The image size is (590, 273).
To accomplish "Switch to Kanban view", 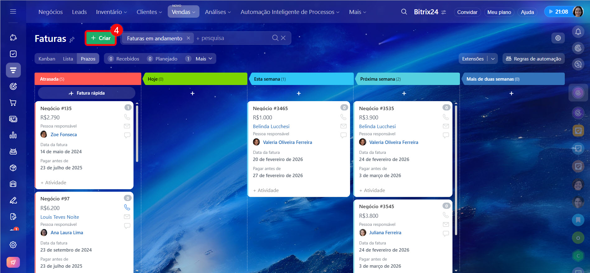I will [x=47, y=59].
